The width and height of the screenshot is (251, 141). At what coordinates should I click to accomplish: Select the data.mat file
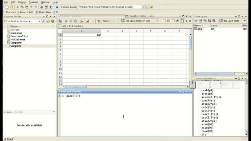[x=16, y=33]
